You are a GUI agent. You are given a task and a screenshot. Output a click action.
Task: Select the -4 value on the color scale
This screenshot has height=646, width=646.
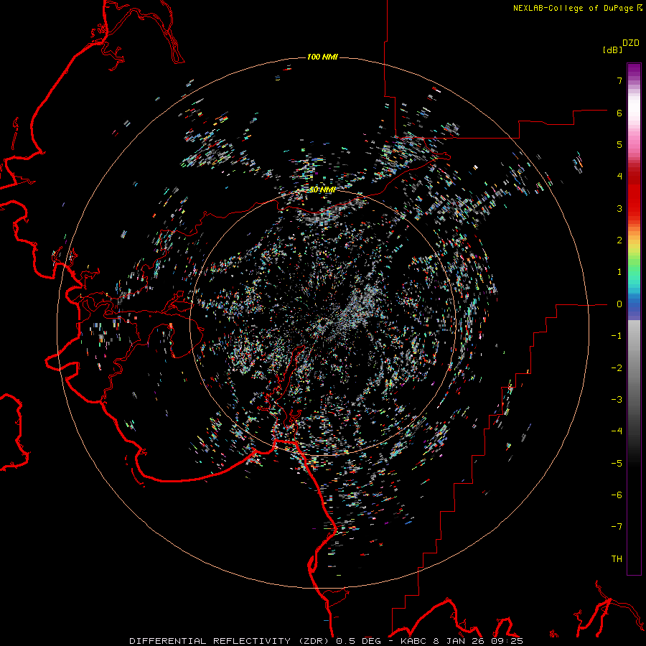point(617,431)
